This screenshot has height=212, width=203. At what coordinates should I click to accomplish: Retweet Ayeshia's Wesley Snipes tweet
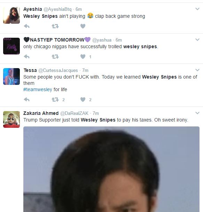(x=55, y=26)
